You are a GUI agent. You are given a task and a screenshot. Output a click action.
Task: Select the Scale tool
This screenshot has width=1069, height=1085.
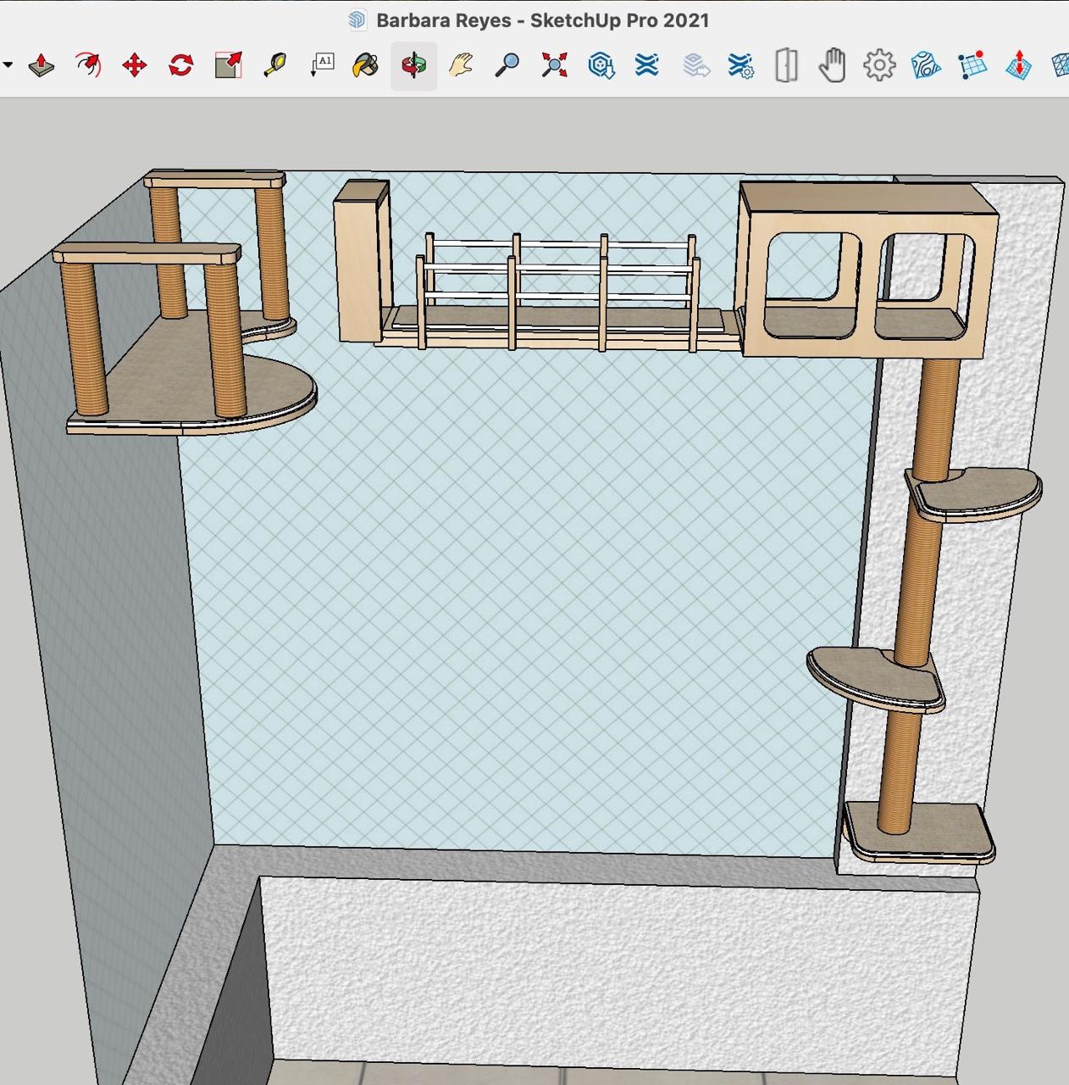point(228,65)
